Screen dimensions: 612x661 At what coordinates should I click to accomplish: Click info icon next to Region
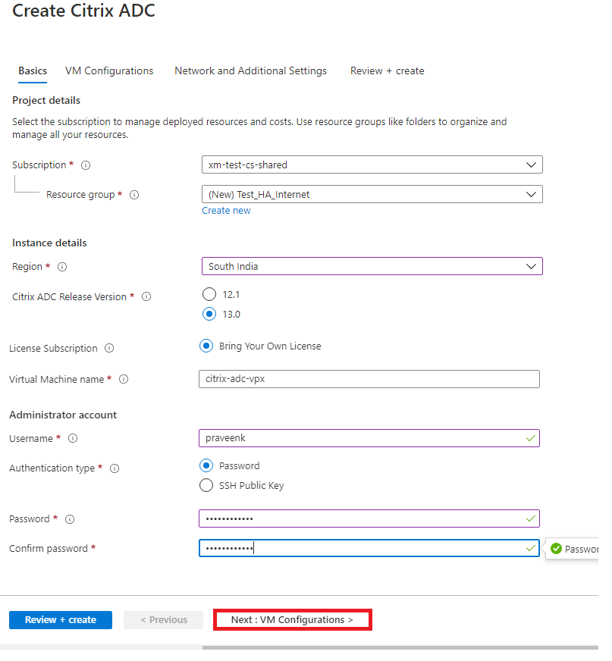pyautogui.click(x=62, y=267)
